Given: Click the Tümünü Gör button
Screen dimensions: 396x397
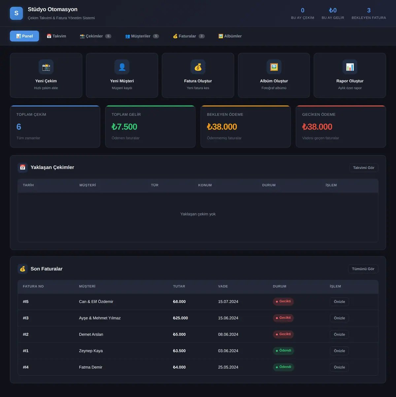Looking at the screenshot, I should 363,269.
